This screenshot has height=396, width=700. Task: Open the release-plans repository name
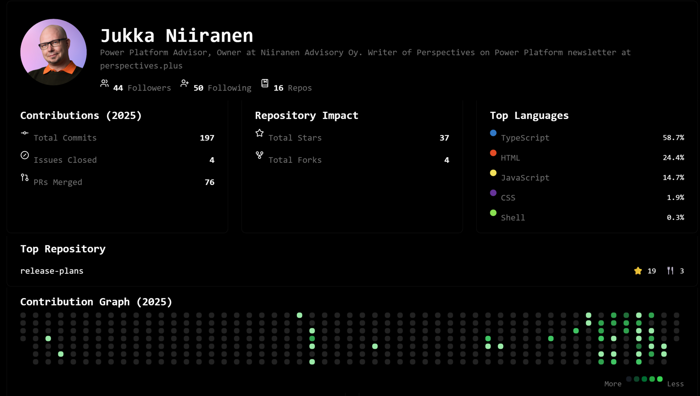(52, 271)
